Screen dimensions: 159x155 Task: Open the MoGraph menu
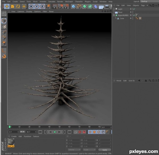pos(69,2)
